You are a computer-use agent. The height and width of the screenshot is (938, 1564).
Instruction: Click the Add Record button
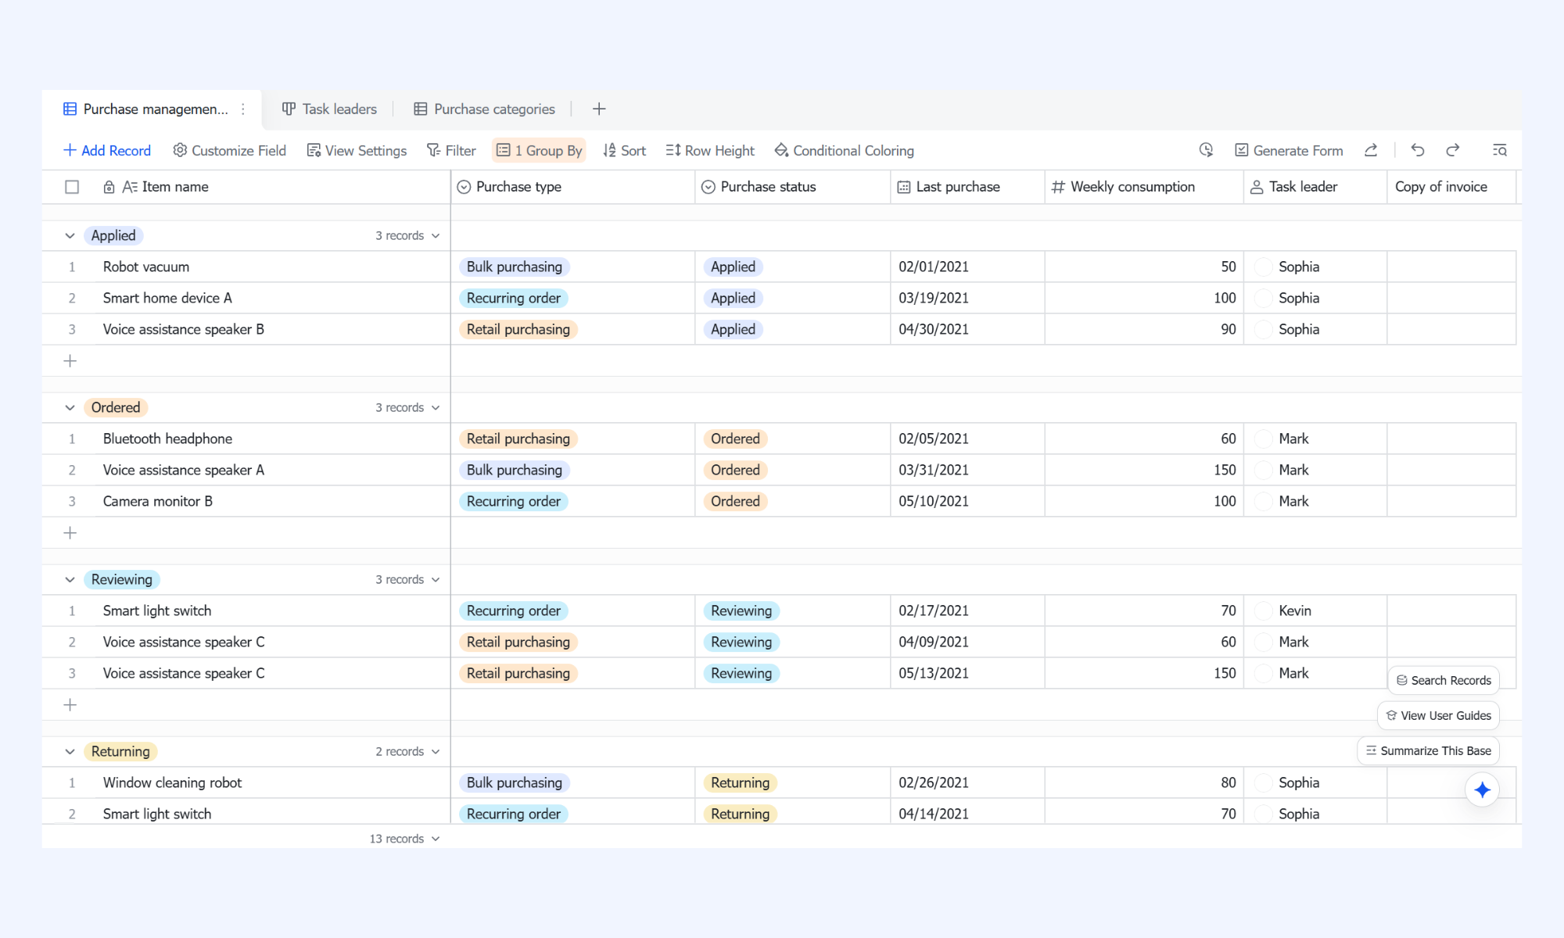click(107, 150)
